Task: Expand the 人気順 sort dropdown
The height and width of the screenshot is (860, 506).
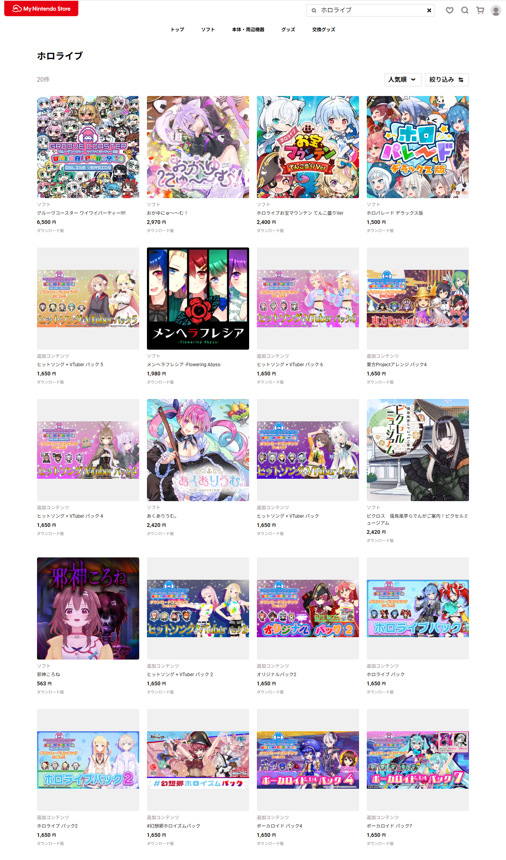Action: tap(403, 79)
